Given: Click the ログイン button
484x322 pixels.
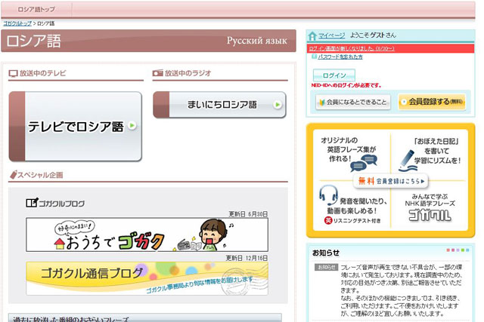Looking at the screenshot, I should click(x=334, y=75).
